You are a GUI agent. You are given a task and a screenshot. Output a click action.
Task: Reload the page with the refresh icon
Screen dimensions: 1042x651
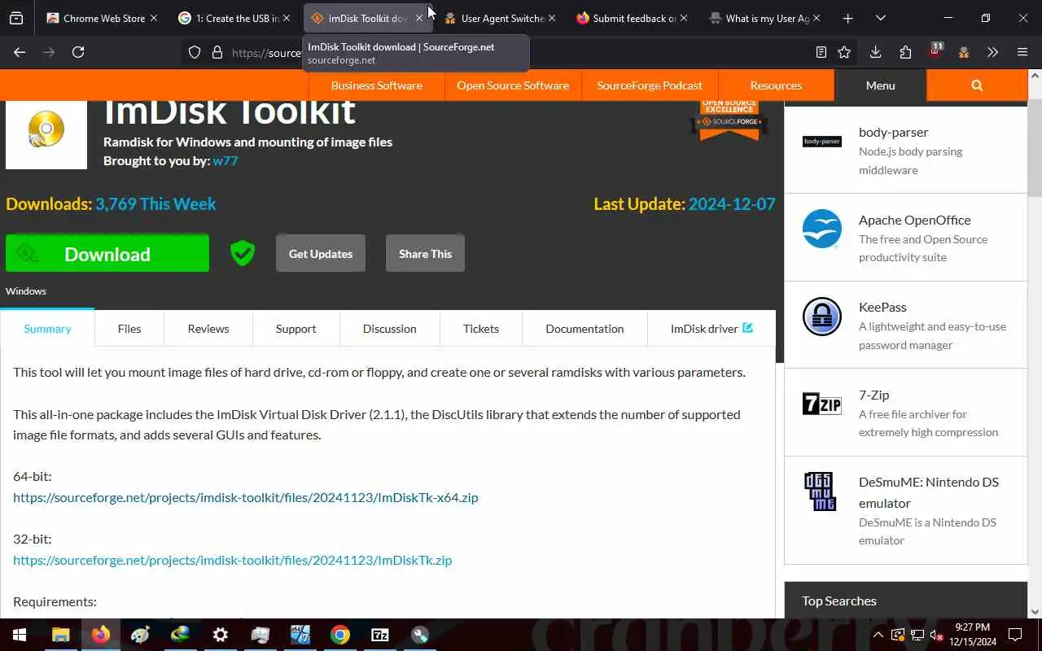tap(78, 52)
